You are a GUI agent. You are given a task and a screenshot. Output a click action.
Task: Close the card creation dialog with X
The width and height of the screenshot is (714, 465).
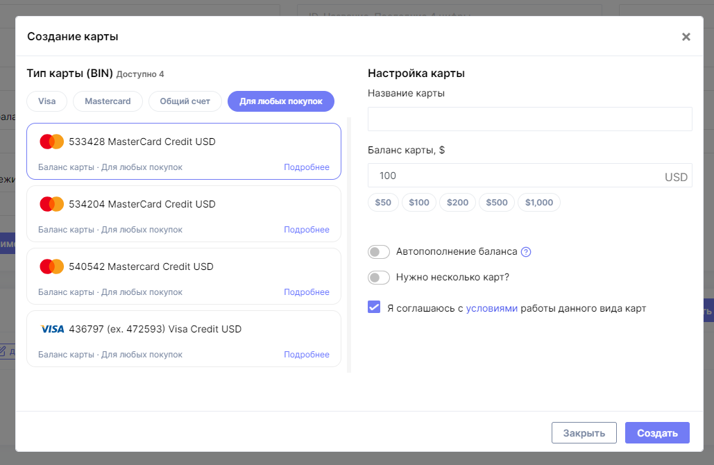(686, 37)
